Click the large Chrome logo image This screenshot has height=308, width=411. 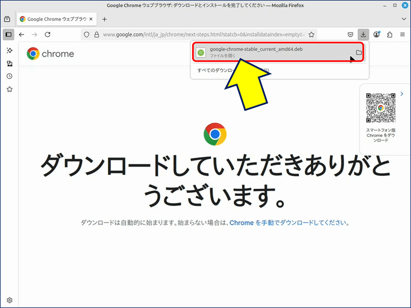pos(215,134)
